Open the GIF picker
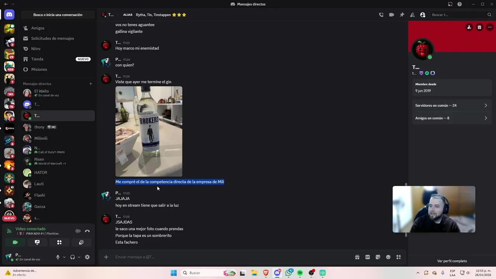The width and height of the screenshot is (496, 279). [x=367, y=257]
